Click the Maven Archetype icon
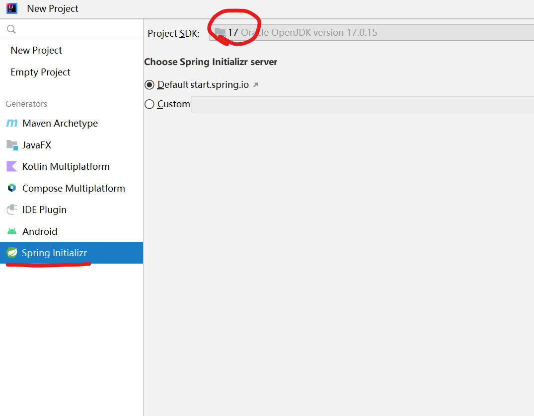Image resolution: width=534 pixels, height=416 pixels. coord(12,123)
